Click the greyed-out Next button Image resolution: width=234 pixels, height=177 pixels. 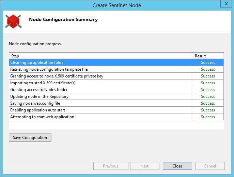pos(145,166)
